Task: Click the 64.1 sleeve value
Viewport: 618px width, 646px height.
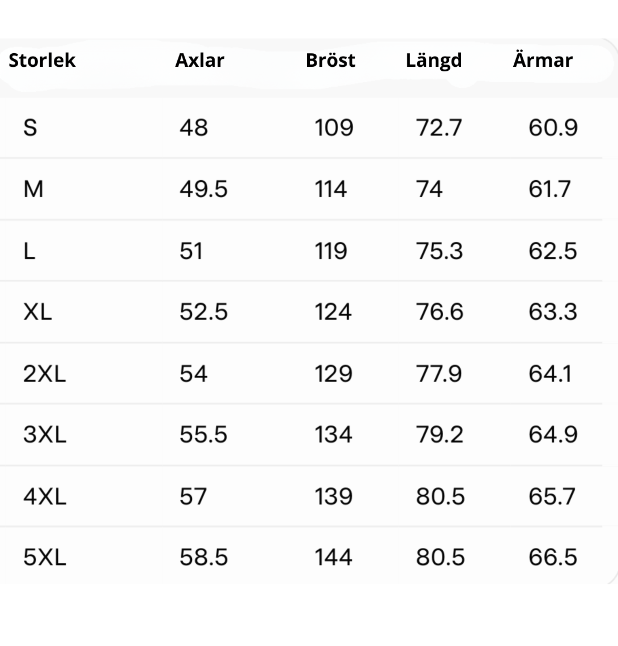Action: pos(550,374)
